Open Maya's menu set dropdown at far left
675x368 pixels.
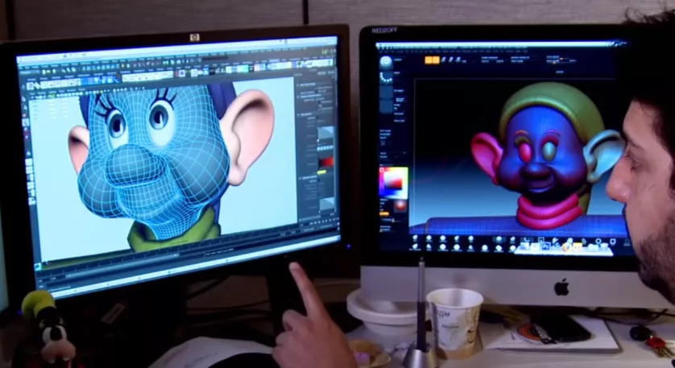click(25, 72)
